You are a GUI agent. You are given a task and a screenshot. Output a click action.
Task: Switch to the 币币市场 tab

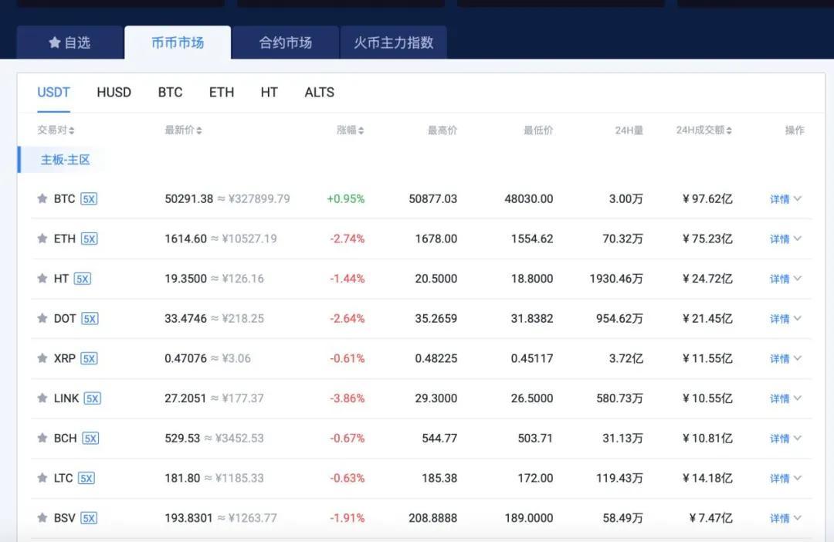(x=178, y=42)
